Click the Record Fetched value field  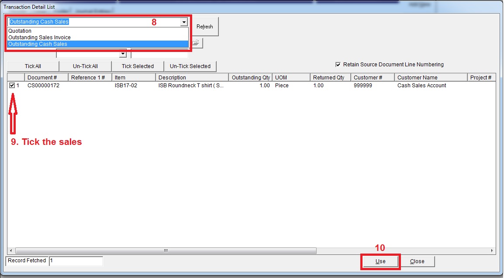click(76, 261)
